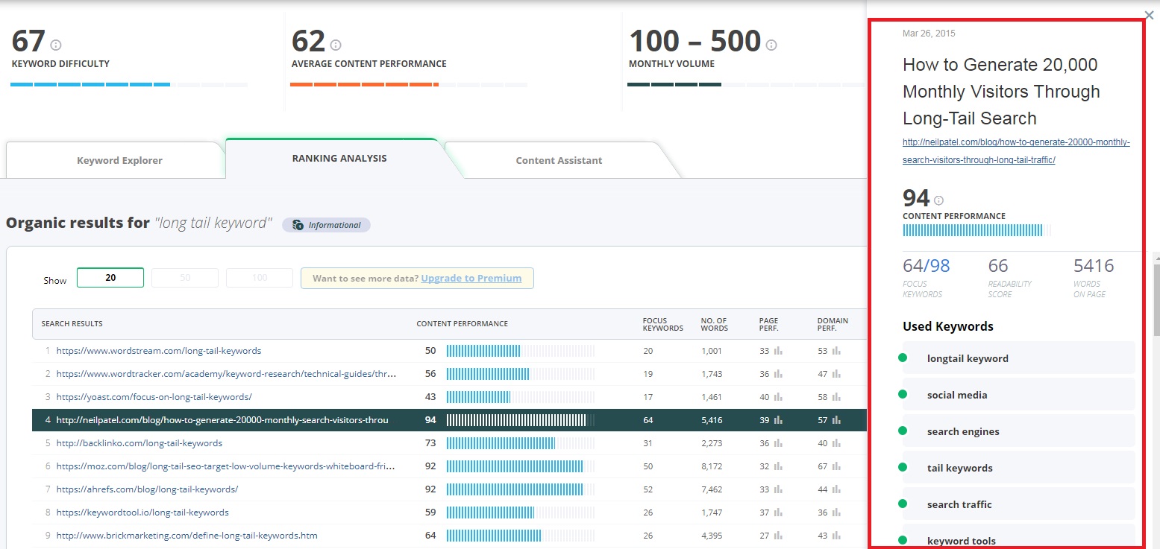
Task: Click info icon next to 94 content performance
Action: [x=938, y=200]
